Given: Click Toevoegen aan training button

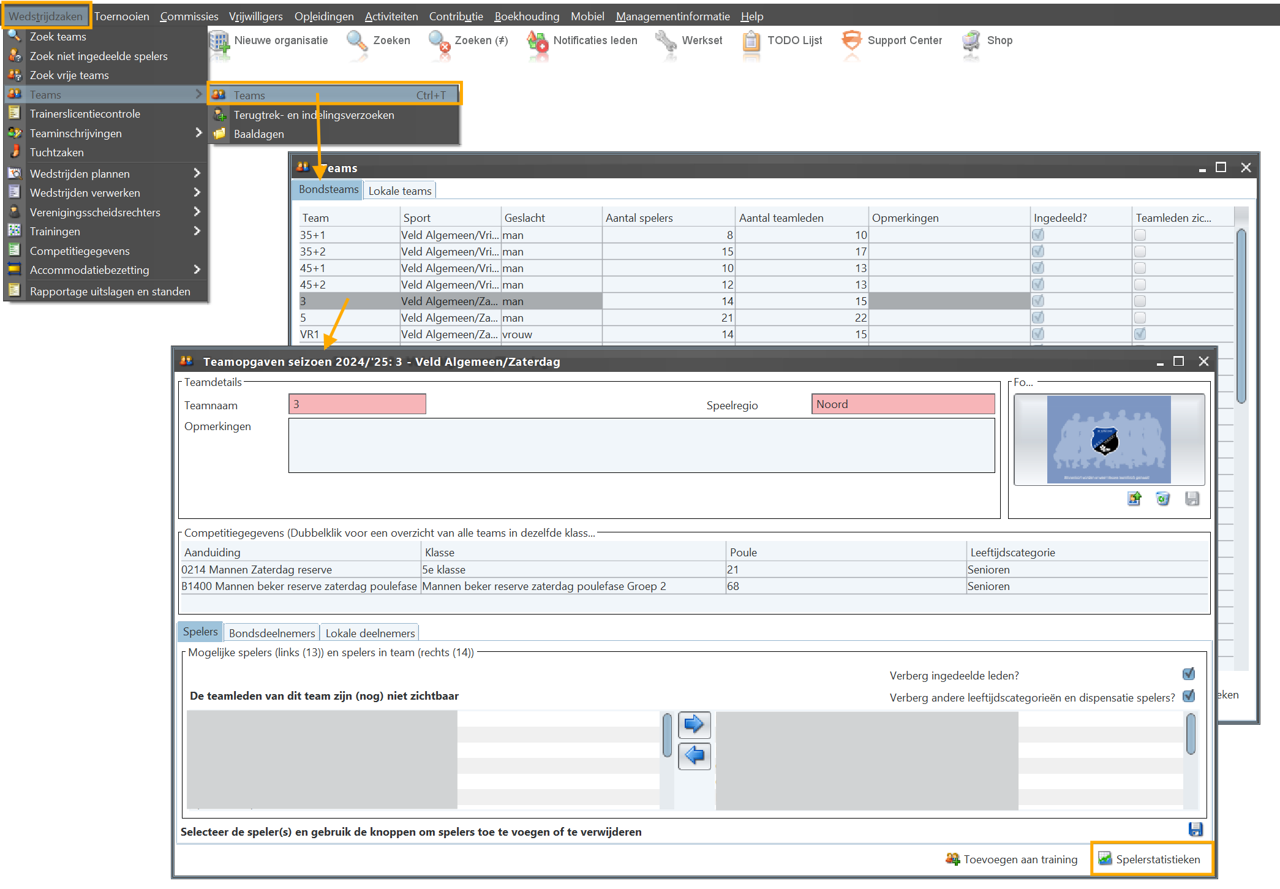Looking at the screenshot, I should pyautogui.click(x=1012, y=859).
